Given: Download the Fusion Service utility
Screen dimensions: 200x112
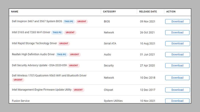Looking at the screenshot, I should click(177, 101).
